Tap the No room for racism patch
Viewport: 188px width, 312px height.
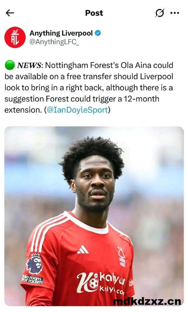click(32, 279)
